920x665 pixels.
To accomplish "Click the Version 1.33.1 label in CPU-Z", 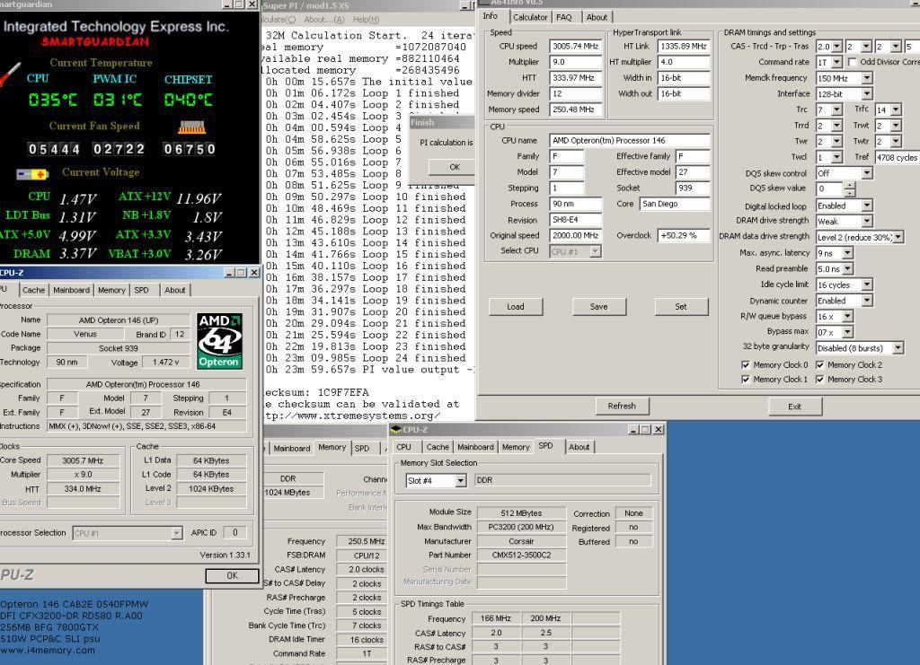I will click(x=225, y=555).
